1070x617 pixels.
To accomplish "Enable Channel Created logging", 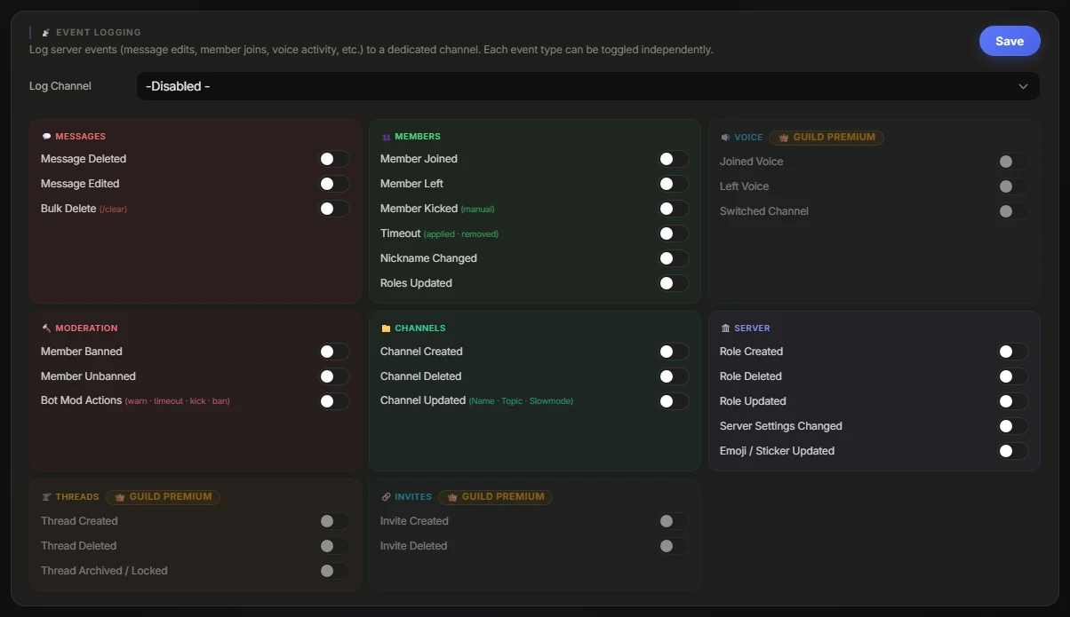I will (674, 352).
